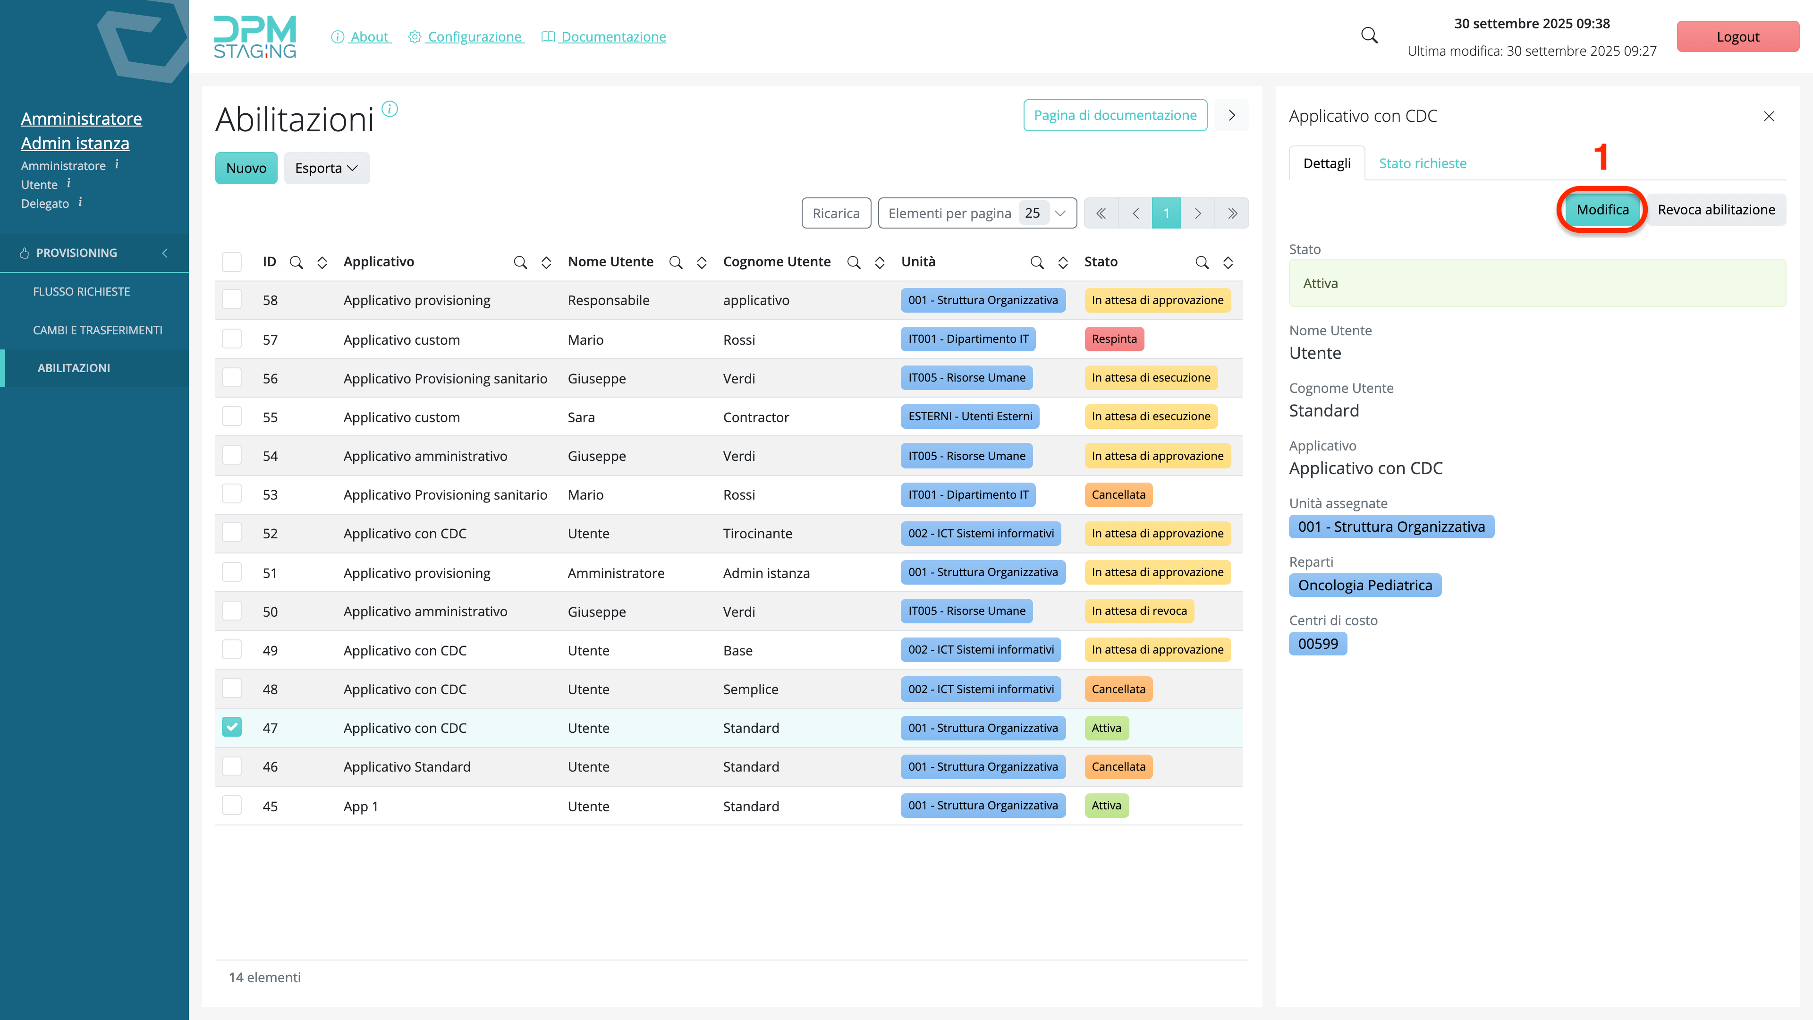This screenshot has height=1020, width=1813.
Task: Select the checkbox for row 58
Action: [x=231, y=300]
